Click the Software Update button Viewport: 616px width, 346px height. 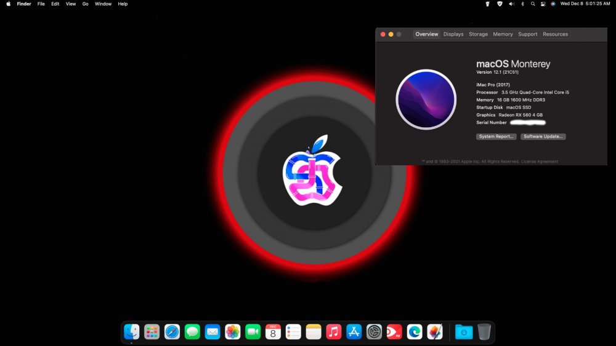coord(543,136)
